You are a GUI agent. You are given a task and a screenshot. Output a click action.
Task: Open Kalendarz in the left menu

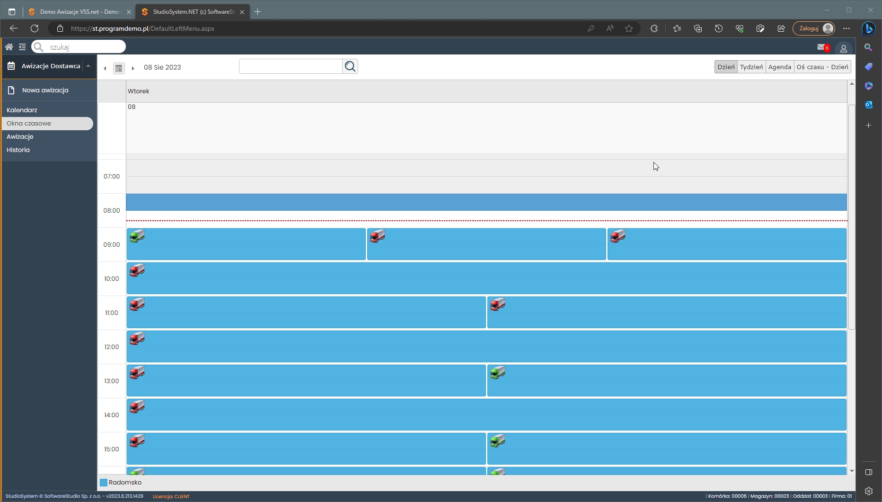pos(22,110)
